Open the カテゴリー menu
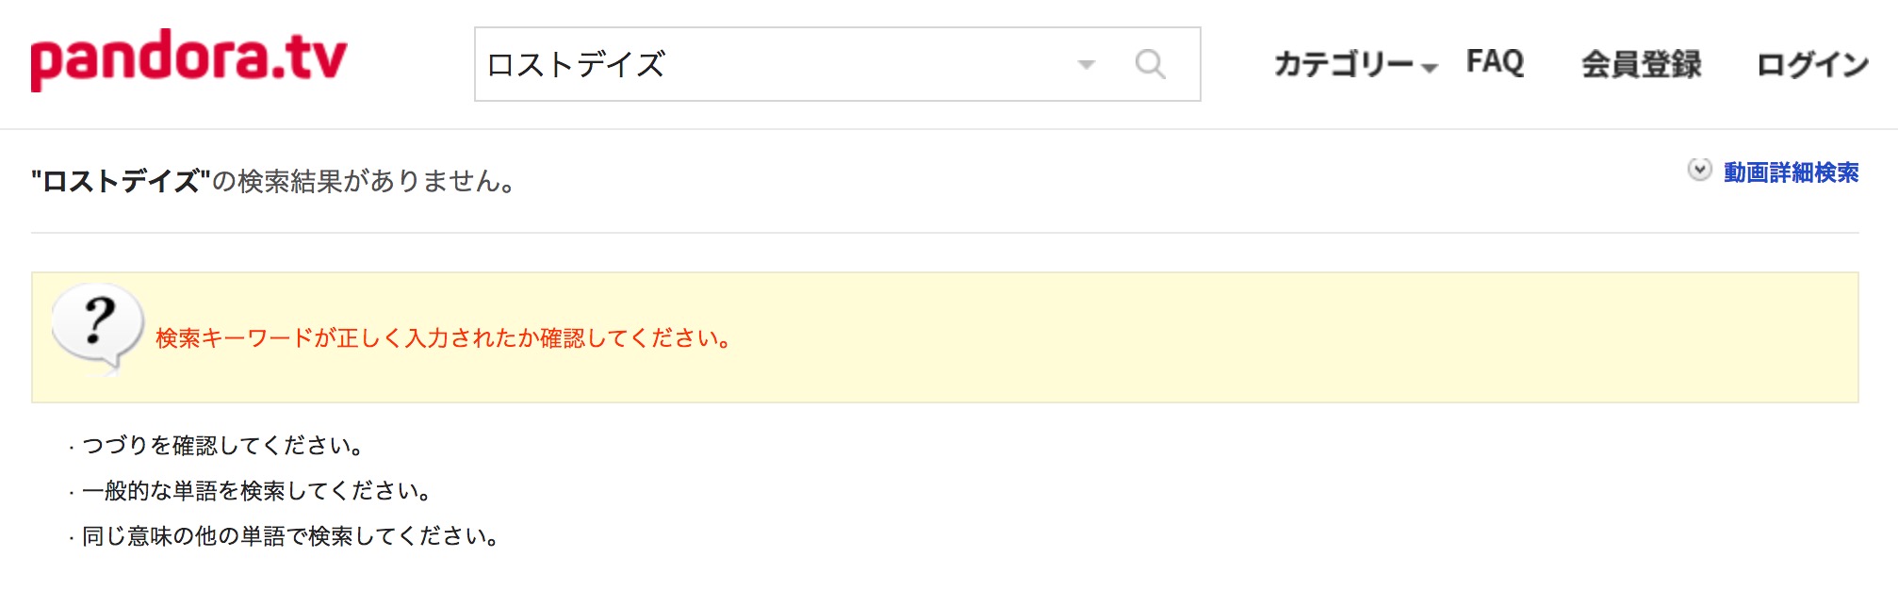This screenshot has width=1898, height=590. pos(1344,64)
